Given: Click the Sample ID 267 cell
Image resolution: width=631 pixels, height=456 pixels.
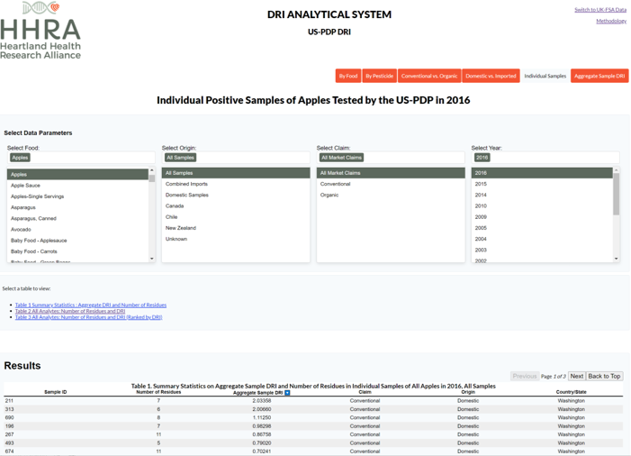Looking at the screenshot, I should (9, 434).
